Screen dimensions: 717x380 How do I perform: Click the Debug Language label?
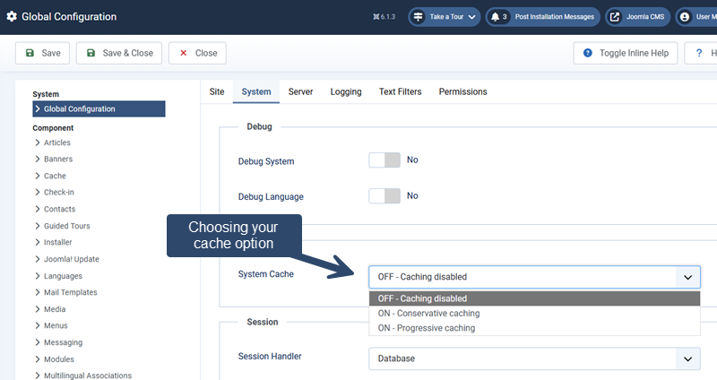coord(271,197)
